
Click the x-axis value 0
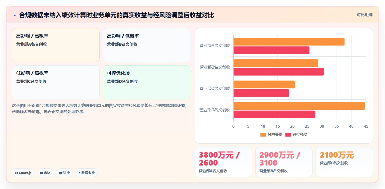click(x=234, y=126)
